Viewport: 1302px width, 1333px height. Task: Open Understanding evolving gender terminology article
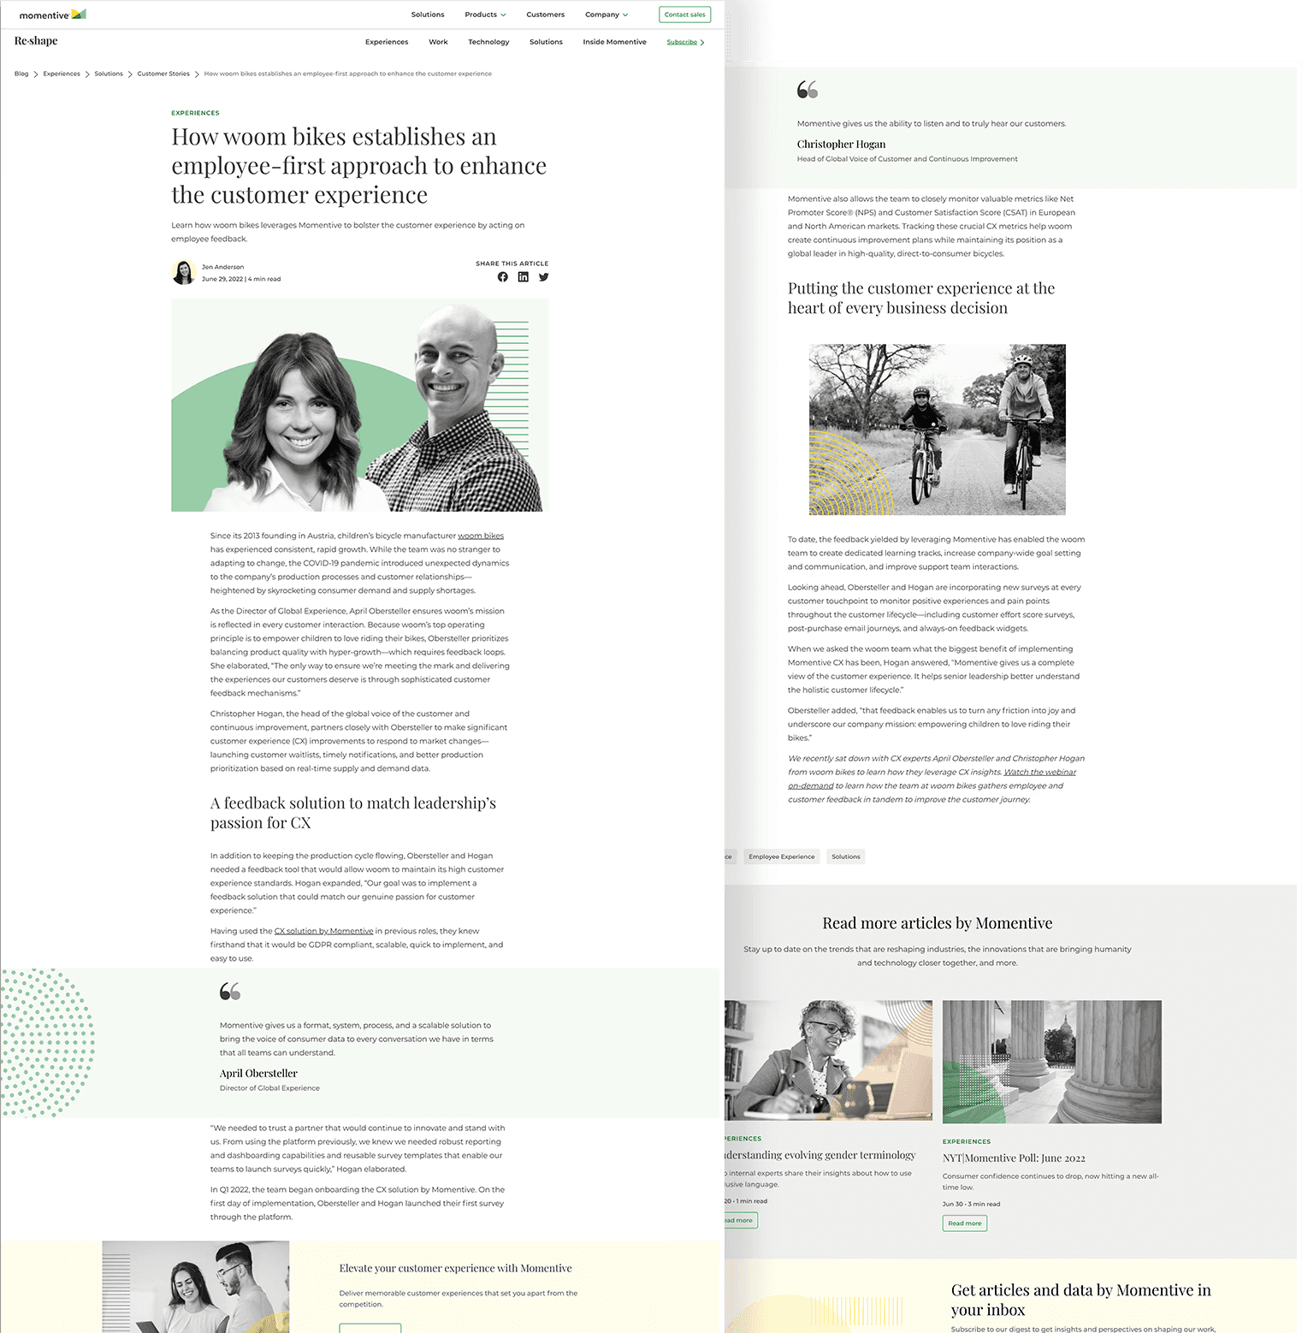click(820, 1155)
